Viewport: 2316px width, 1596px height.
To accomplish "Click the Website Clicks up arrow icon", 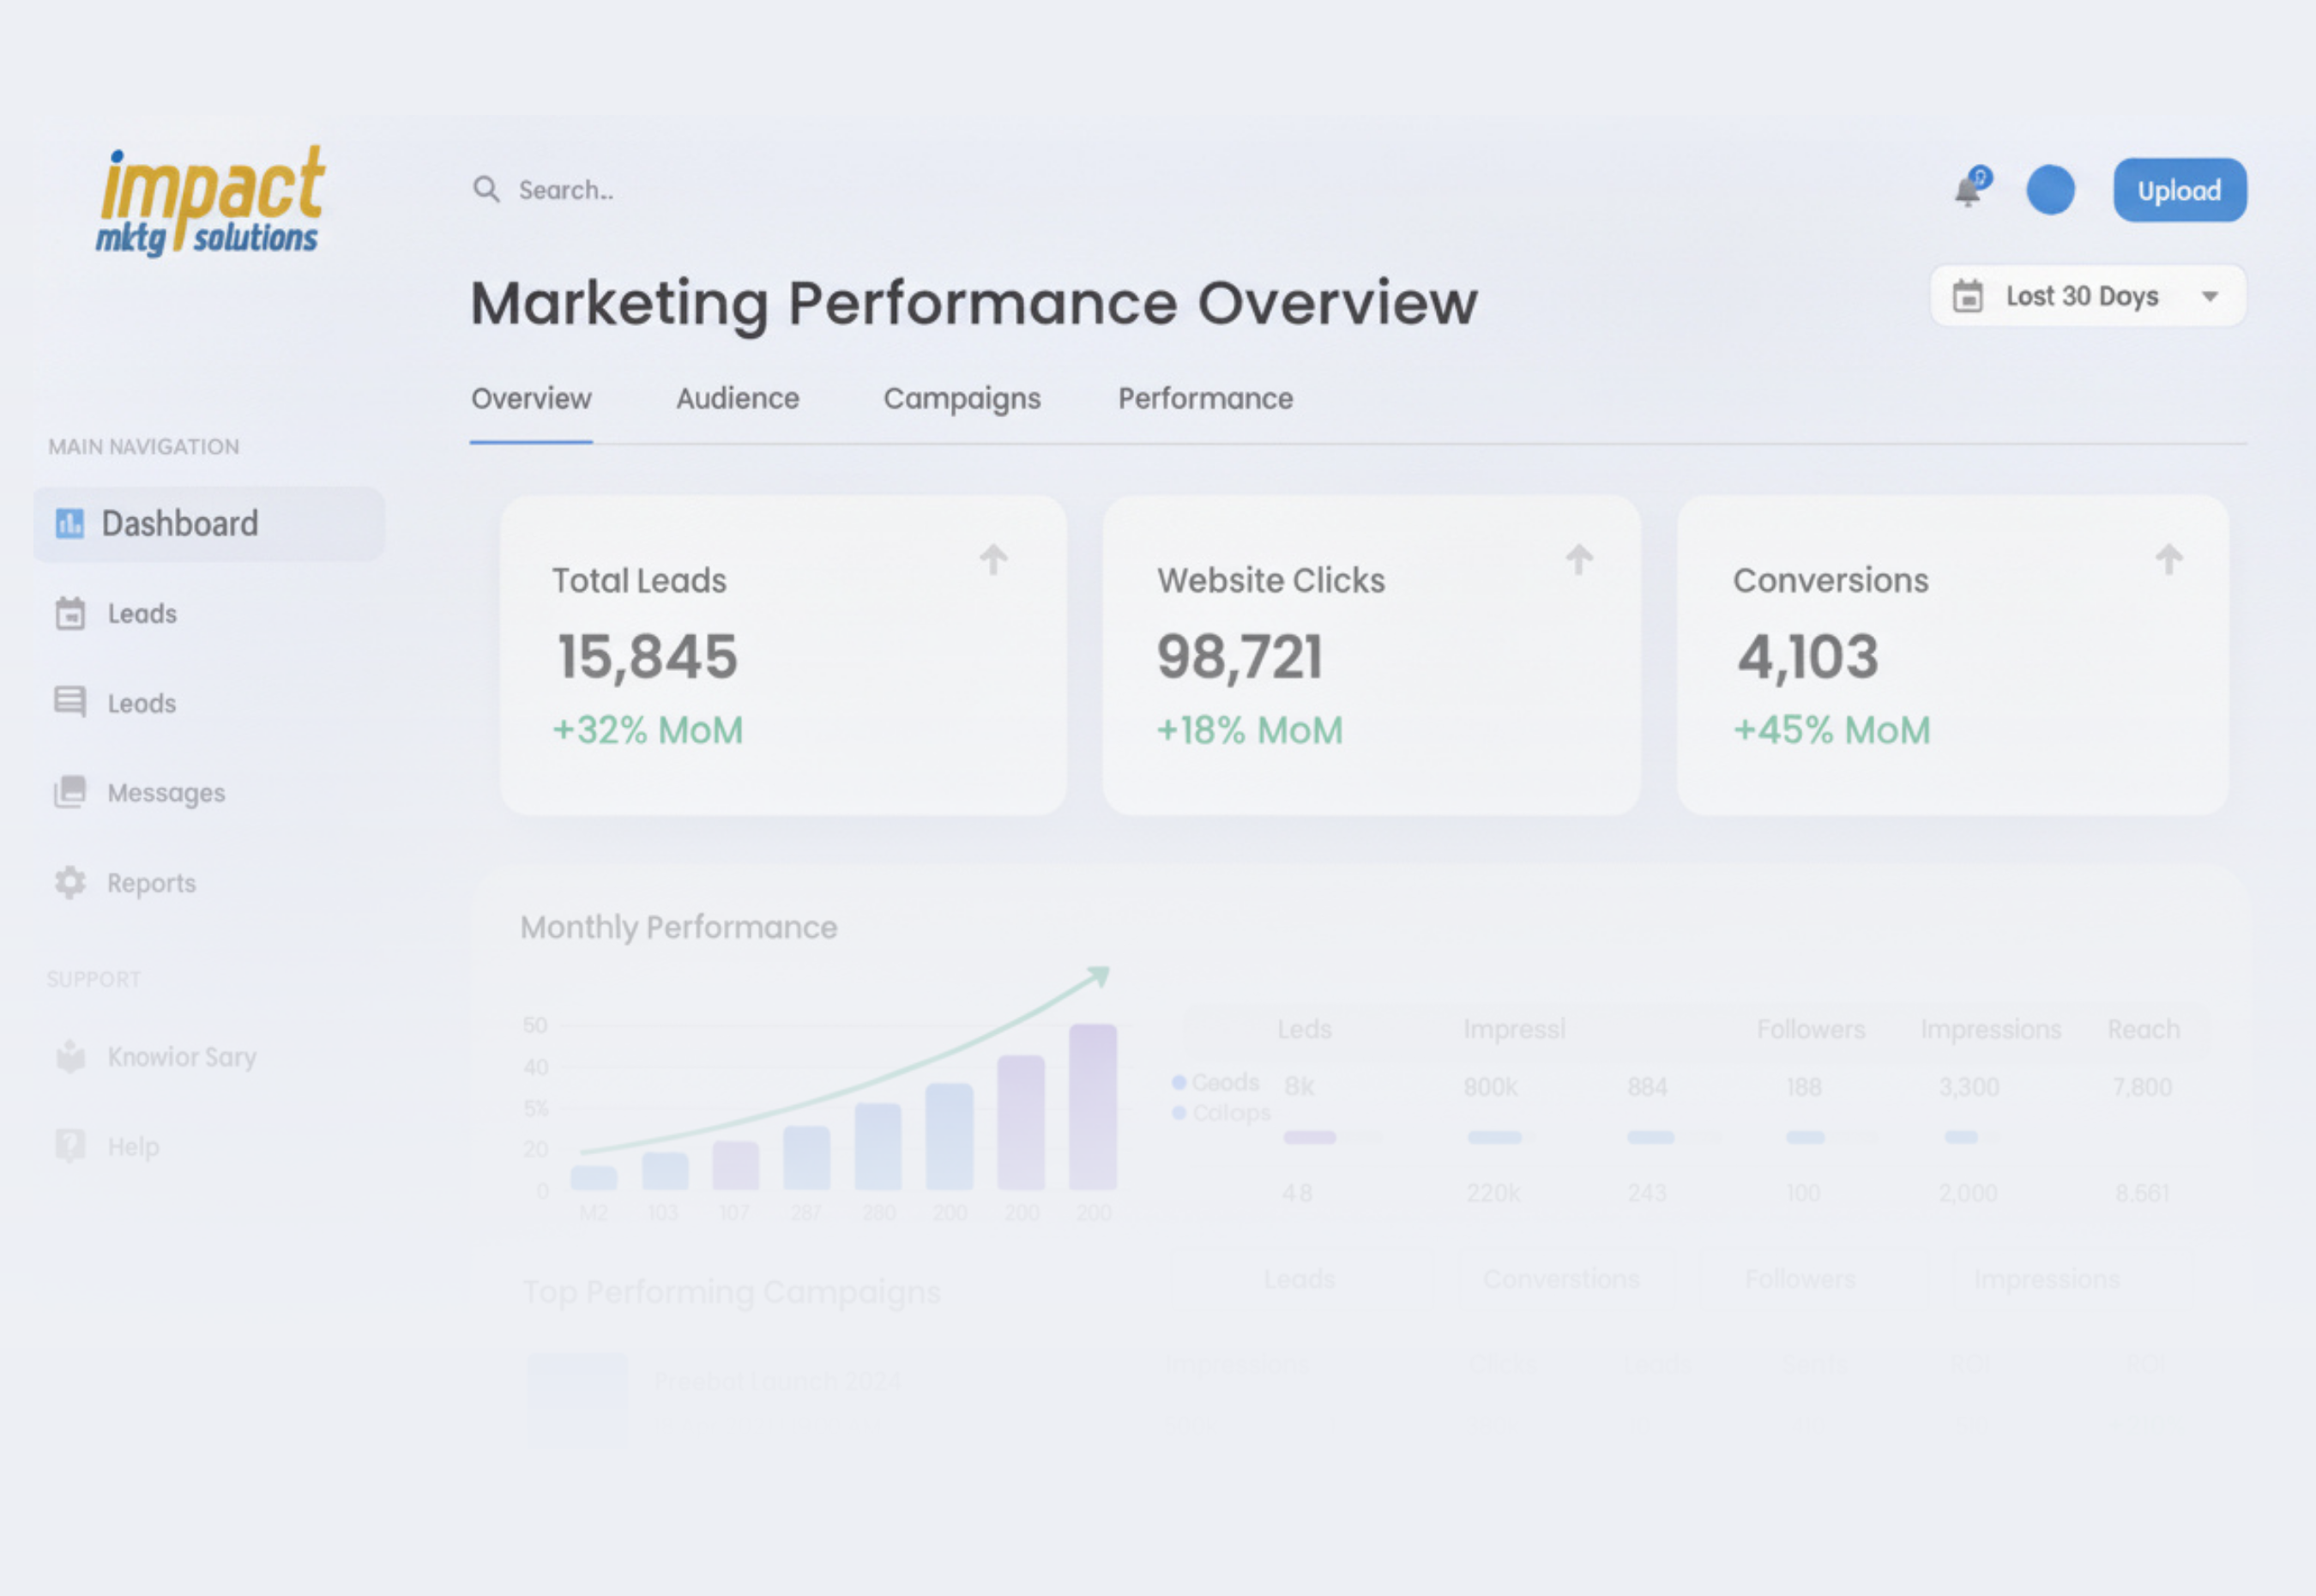I will point(1578,560).
